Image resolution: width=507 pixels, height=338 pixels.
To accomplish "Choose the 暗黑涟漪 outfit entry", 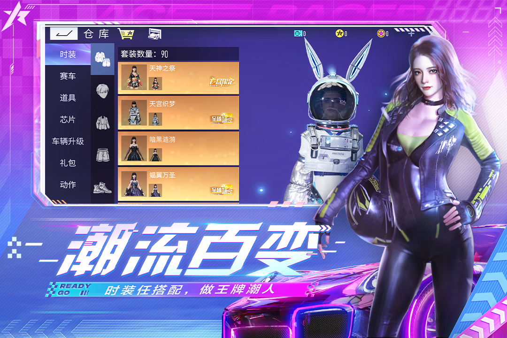I will 178,148.
